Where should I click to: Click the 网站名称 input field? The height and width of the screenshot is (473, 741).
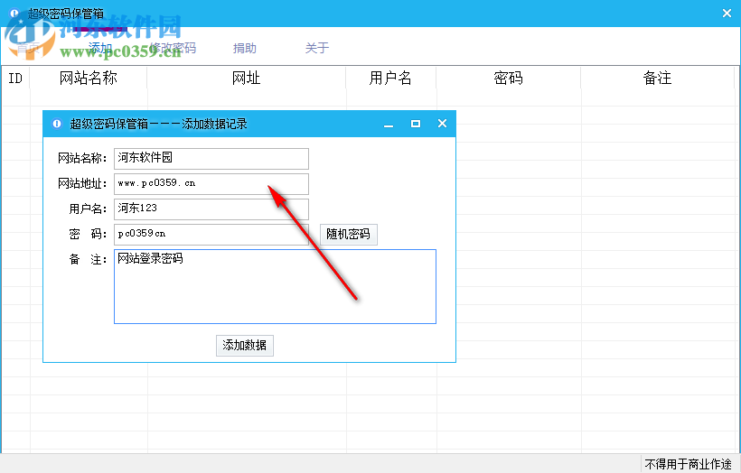[211, 159]
